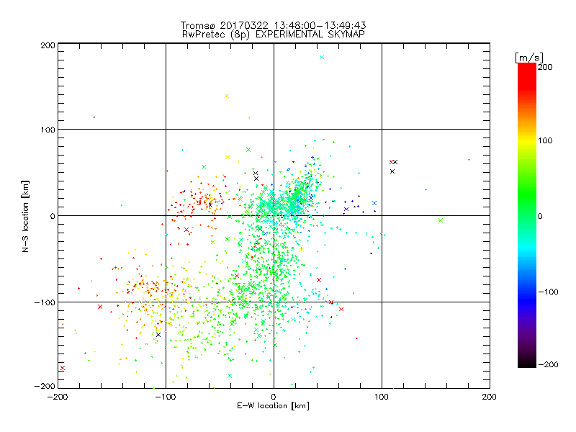Image resolution: width=576 pixels, height=432 pixels.
Task: Click the '[m/s]' unit label above the colorbar
Action: [529, 58]
